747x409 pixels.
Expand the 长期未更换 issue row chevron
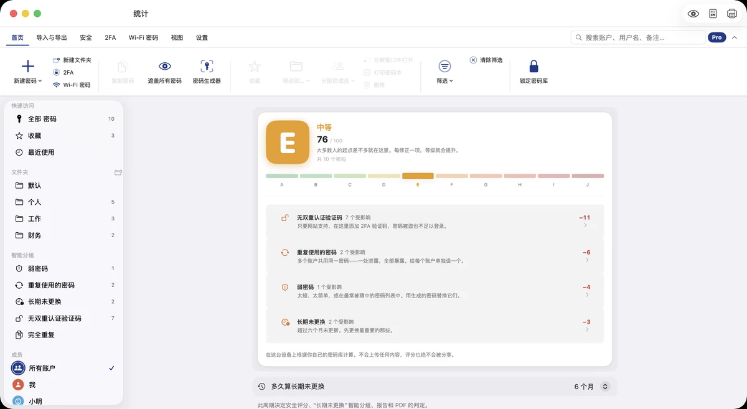(x=586, y=330)
